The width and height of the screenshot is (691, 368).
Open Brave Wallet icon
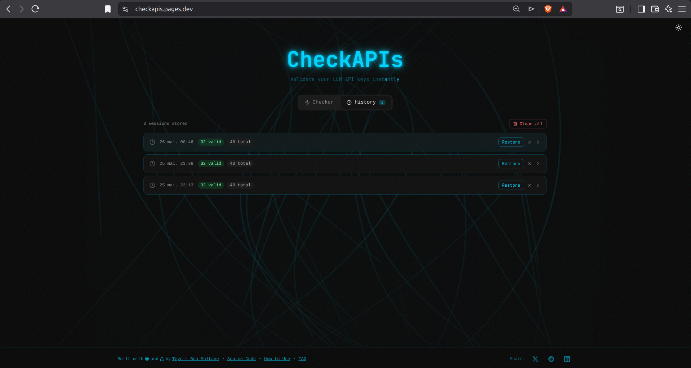pyautogui.click(x=655, y=9)
